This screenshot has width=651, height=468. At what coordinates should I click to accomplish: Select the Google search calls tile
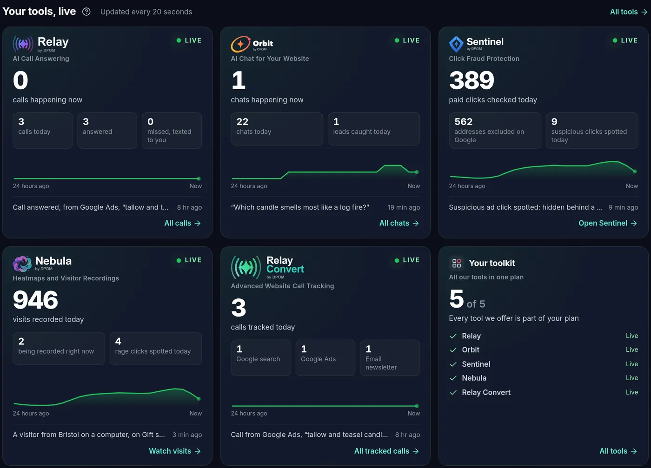point(261,358)
